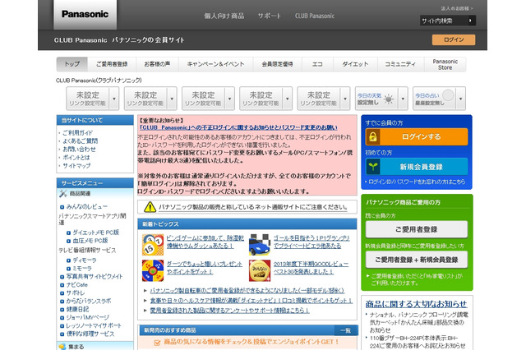Click the bingo game thumbnail
This screenshot has width=526, height=350.
(153, 245)
